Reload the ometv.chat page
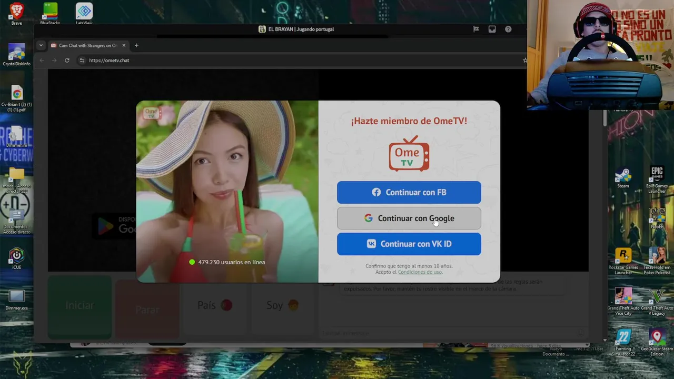The image size is (674, 379). tap(67, 61)
